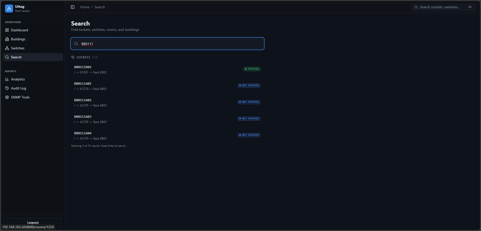
Task: Click 'Find sockets, switches, rooms, and buildings' subtitle
Action: pyautogui.click(x=105, y=30)
